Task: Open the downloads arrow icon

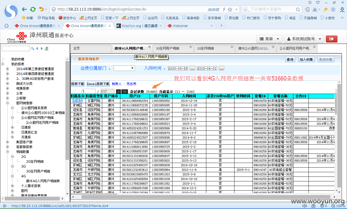Action: (x=342, y=9)
